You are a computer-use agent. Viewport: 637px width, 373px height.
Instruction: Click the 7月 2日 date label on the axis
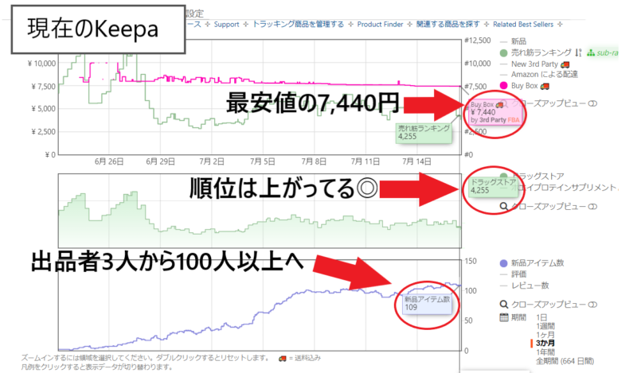212,161
